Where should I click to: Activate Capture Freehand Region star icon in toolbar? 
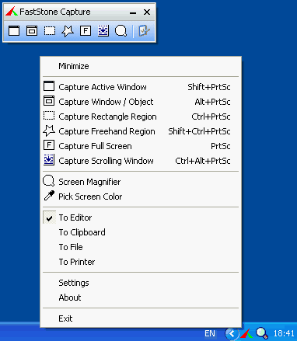68,31
